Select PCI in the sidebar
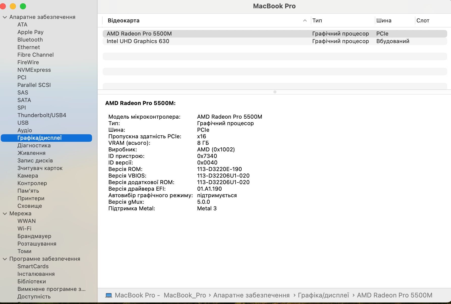The width and height of the screenshot is (451, 304). 22,78
